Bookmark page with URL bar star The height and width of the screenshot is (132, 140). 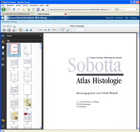coord(110,10)
